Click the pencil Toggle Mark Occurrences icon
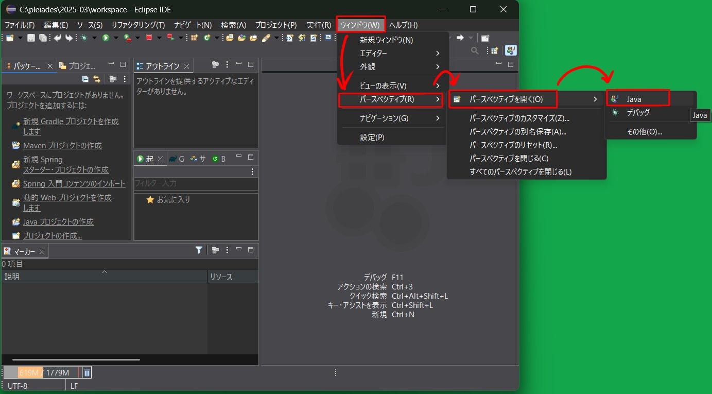The width and height of the screenshot is (712, 394). click(266, 38)
